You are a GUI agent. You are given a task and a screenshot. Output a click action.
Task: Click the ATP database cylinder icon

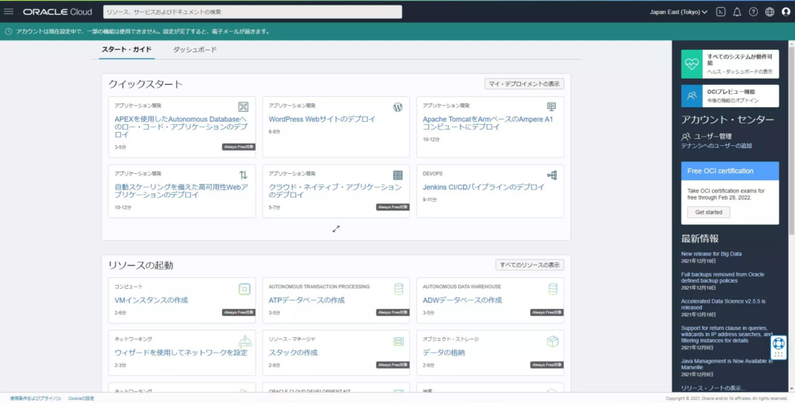coord(399,289)
